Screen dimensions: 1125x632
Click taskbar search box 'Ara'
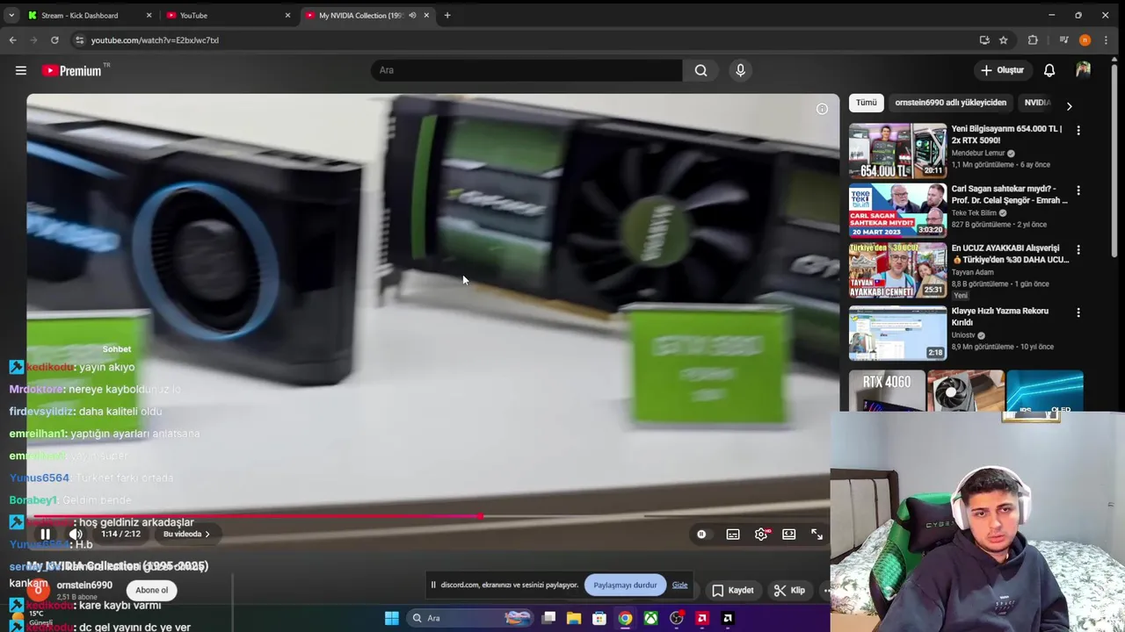click(470, 618)
